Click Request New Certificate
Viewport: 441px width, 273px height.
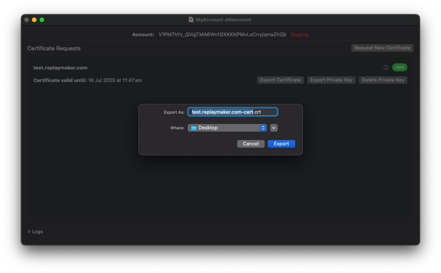tap(382, 48)
